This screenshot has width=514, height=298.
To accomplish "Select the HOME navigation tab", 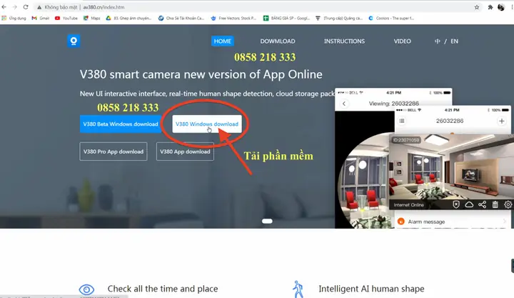I will (222, 41).
